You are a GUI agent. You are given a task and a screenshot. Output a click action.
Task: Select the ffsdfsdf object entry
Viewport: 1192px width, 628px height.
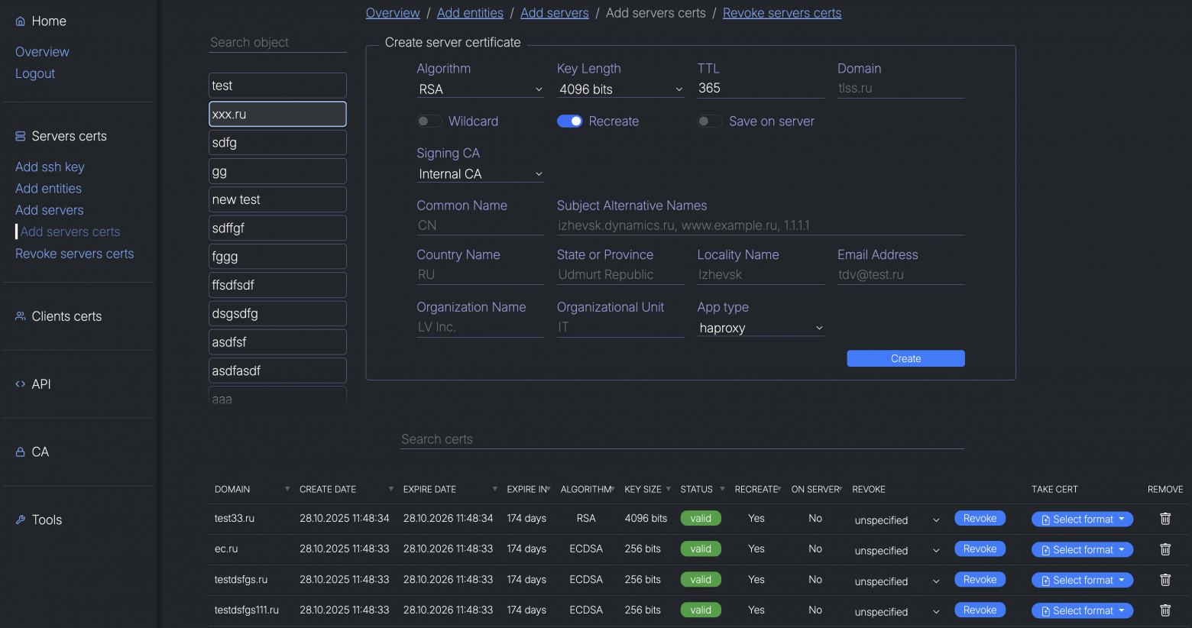pos(277,285)
